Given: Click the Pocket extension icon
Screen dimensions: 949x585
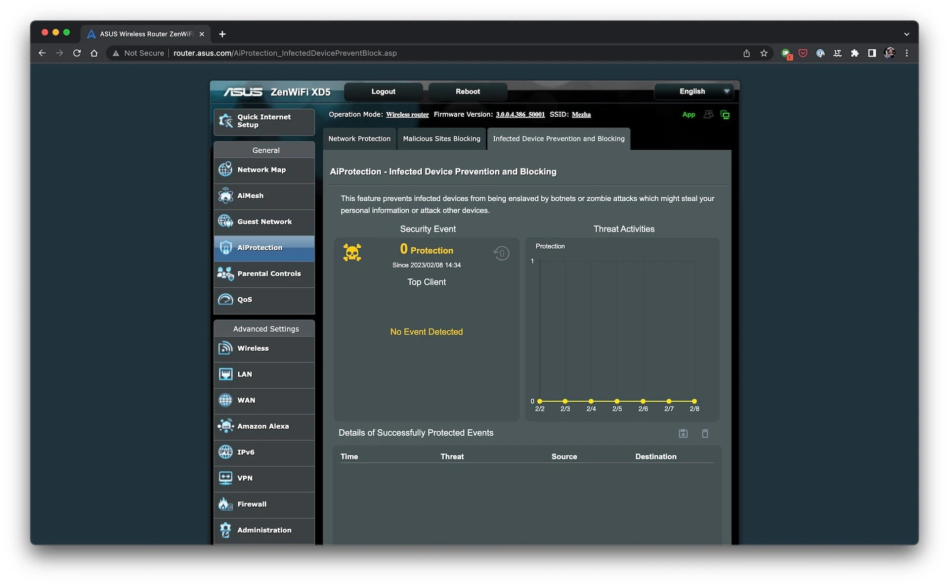Looking at the screenshot, I should tap(803, 53).
